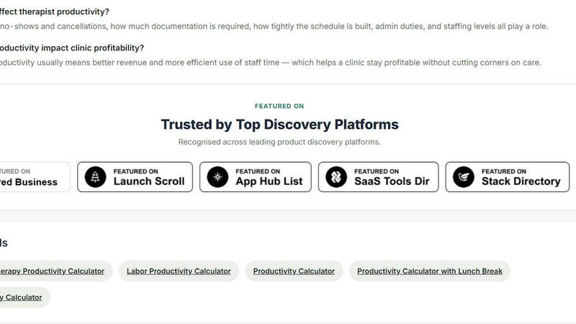
Task: Open the Therapy Productivity Calculator link
Action: pos(52,271)
